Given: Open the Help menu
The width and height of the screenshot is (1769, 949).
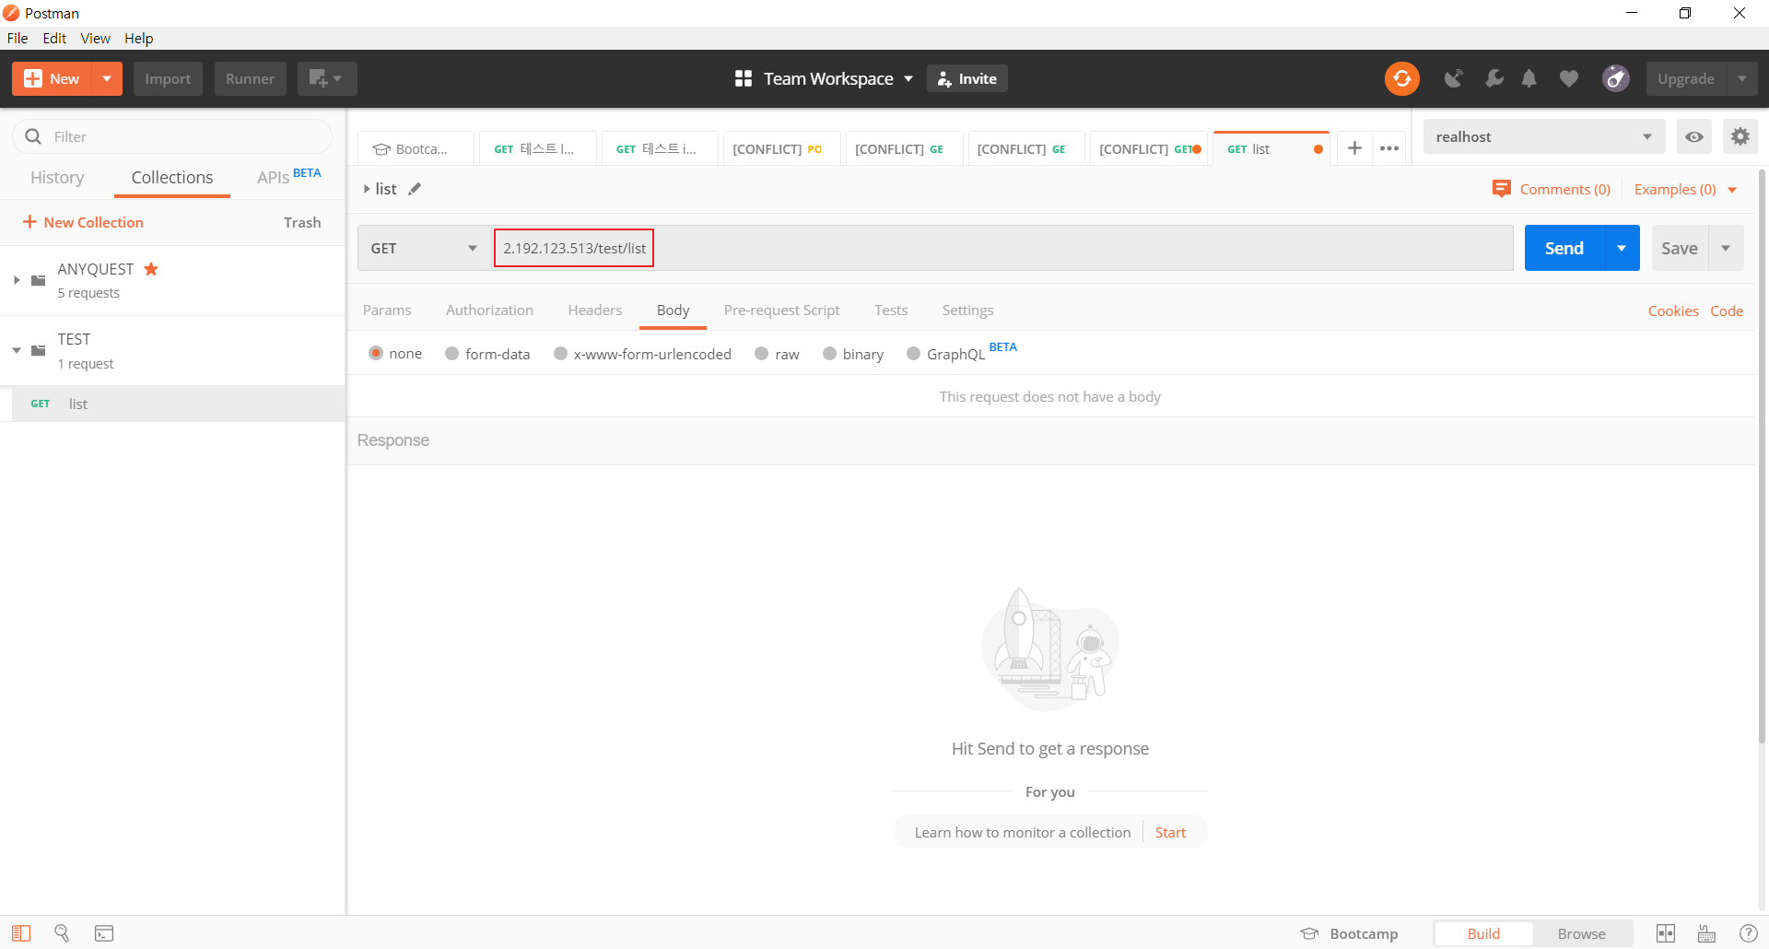Looking at the screenshot, I should tap(139, 38).
